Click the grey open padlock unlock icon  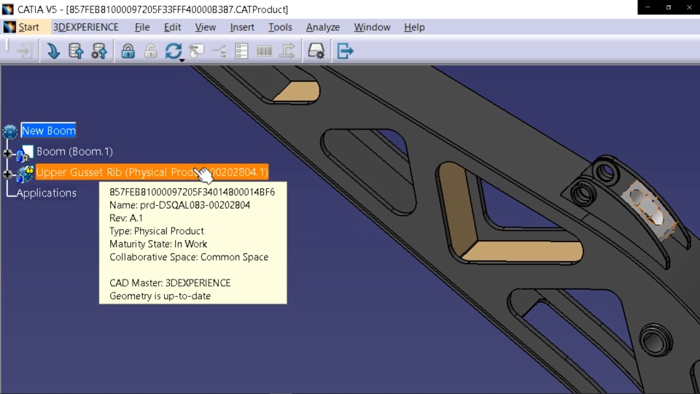point(151,51)
